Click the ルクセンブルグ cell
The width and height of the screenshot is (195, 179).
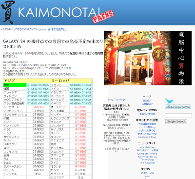[60, 119]
